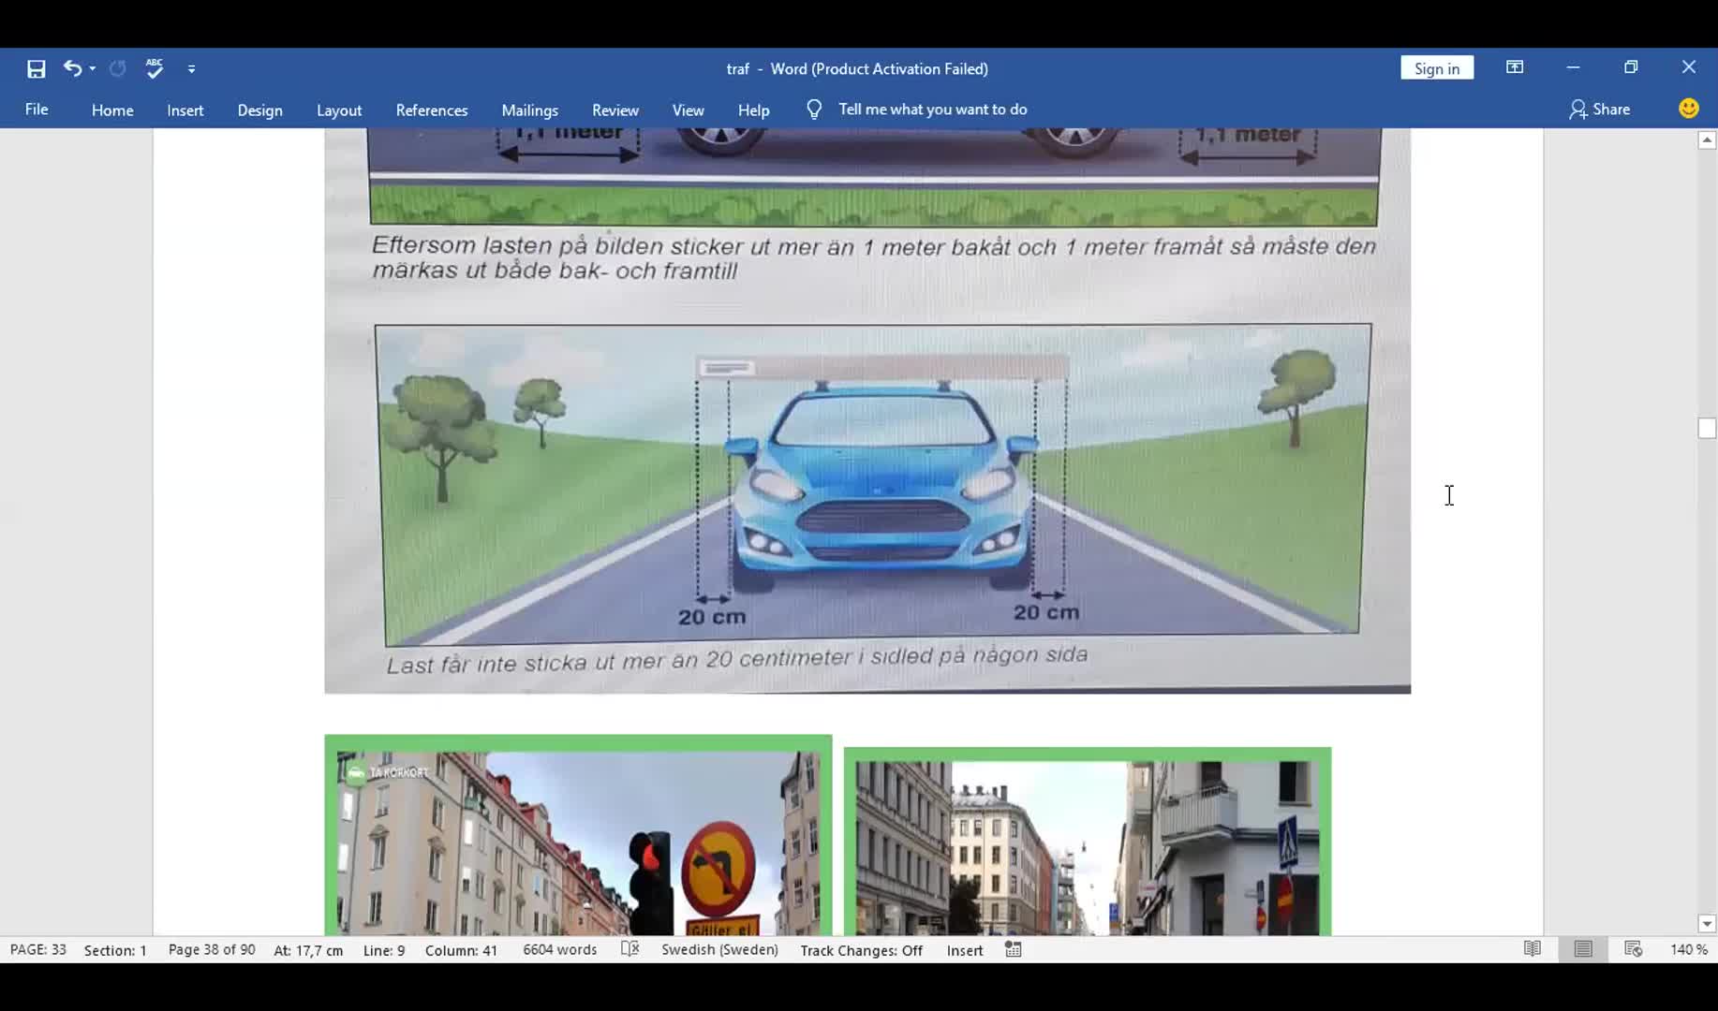Switch to Web Layout view
This screenshot has width=1718, height=1011.
(x=1633, y=949)
